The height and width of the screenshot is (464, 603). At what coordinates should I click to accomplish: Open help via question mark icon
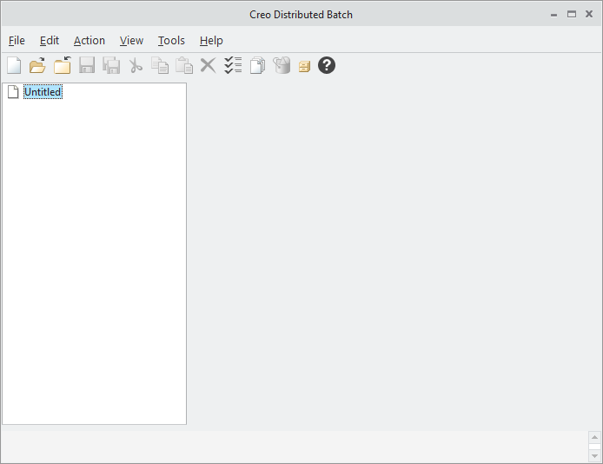pos(327,65)
